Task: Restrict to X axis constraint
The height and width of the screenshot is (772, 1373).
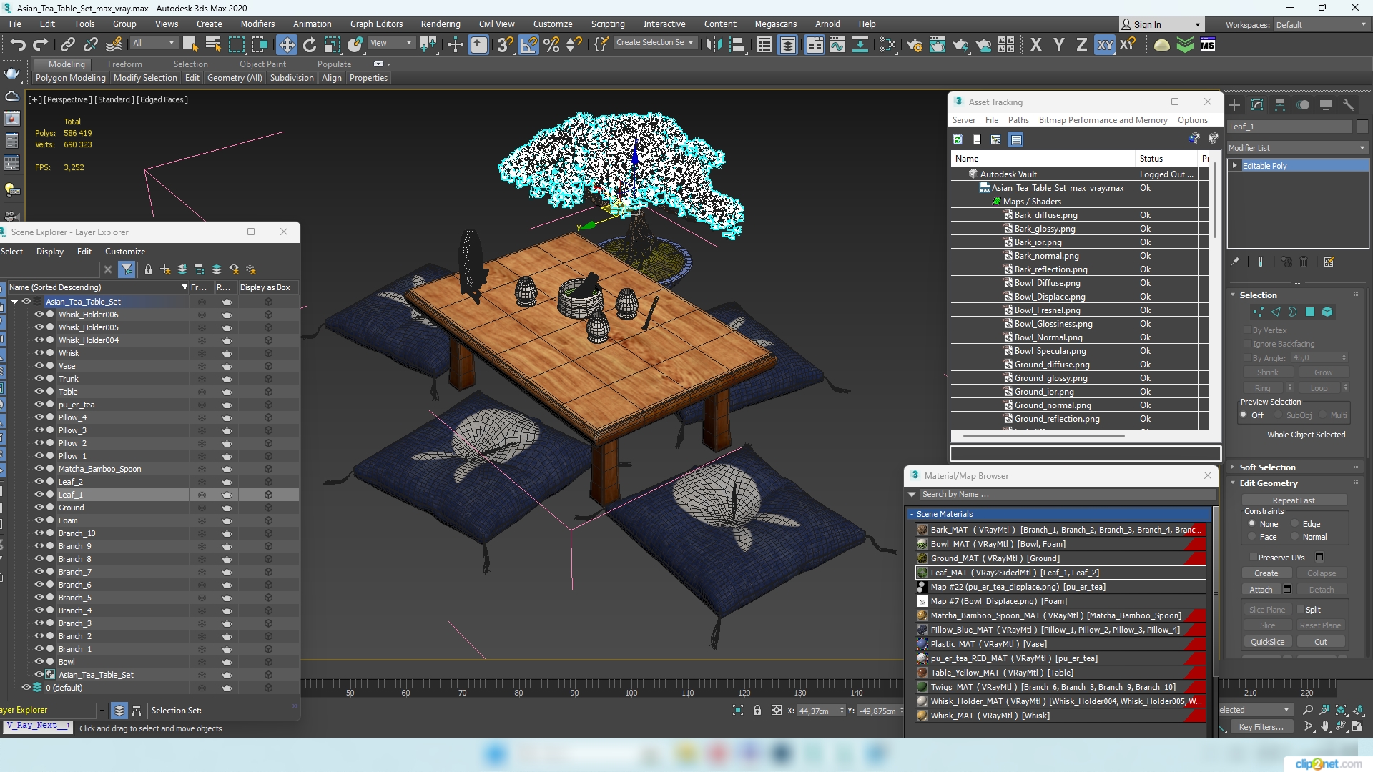Action: [x=1035, y=45]
